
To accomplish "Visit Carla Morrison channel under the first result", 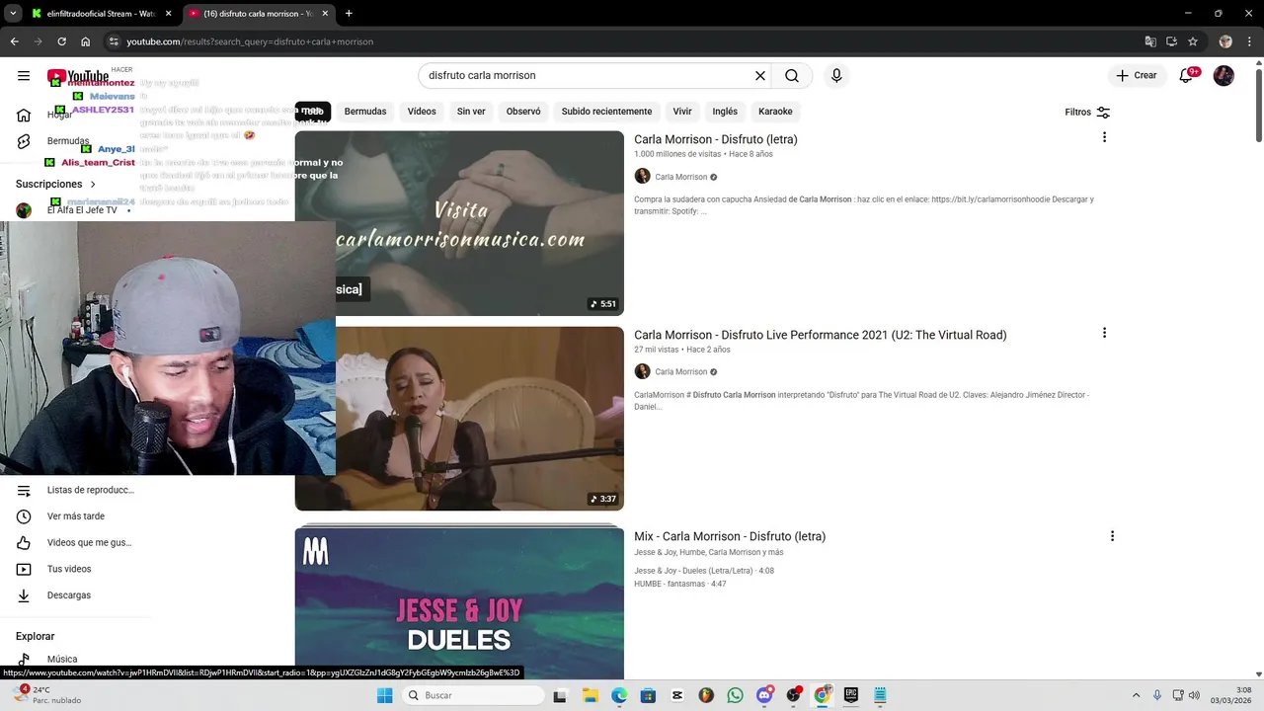I will tap(680, 177).
